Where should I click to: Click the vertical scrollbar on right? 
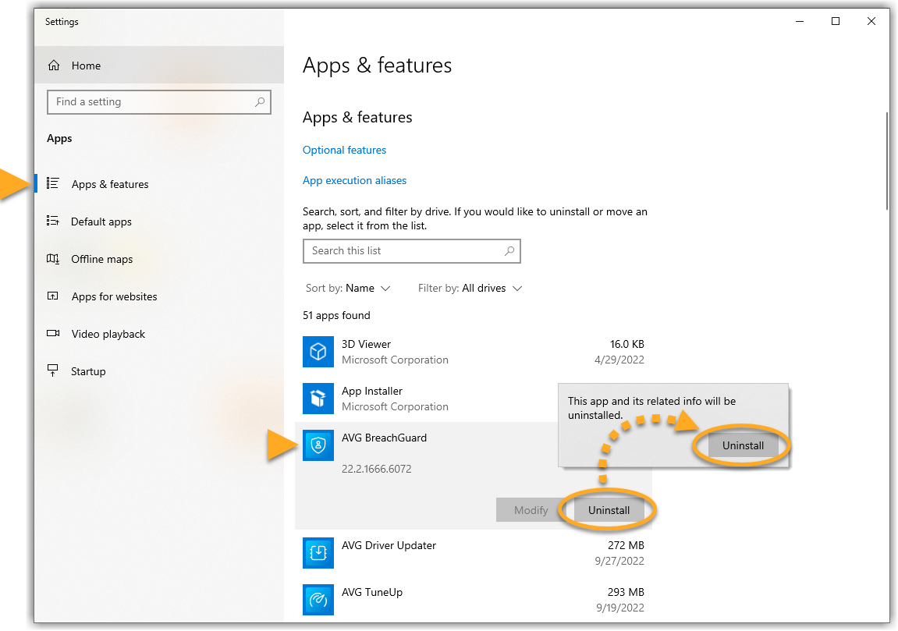pyautogui.click(x=887, y=160)
